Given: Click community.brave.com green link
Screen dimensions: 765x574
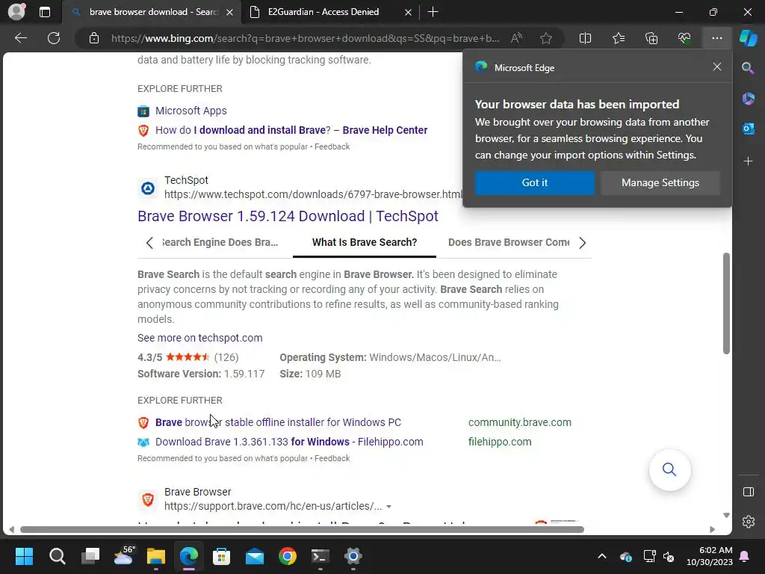Looking at the screenshot, I should [x=520, y=422].
